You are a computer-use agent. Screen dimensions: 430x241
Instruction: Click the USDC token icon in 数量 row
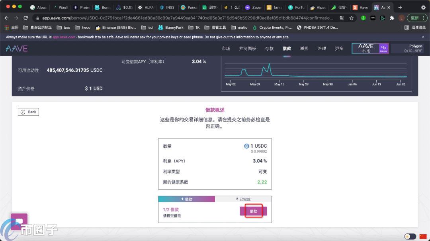click(246, 146)
